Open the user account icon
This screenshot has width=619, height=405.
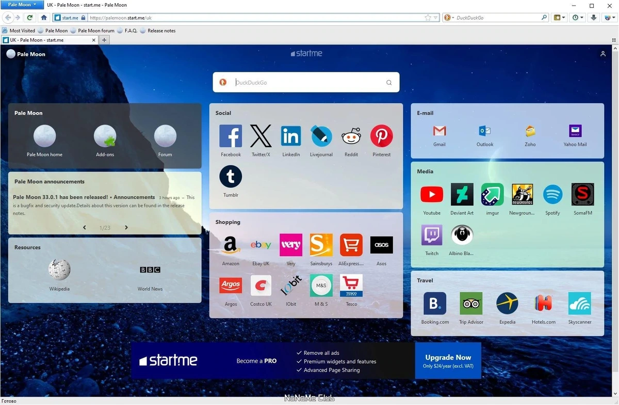coord(602,54)
